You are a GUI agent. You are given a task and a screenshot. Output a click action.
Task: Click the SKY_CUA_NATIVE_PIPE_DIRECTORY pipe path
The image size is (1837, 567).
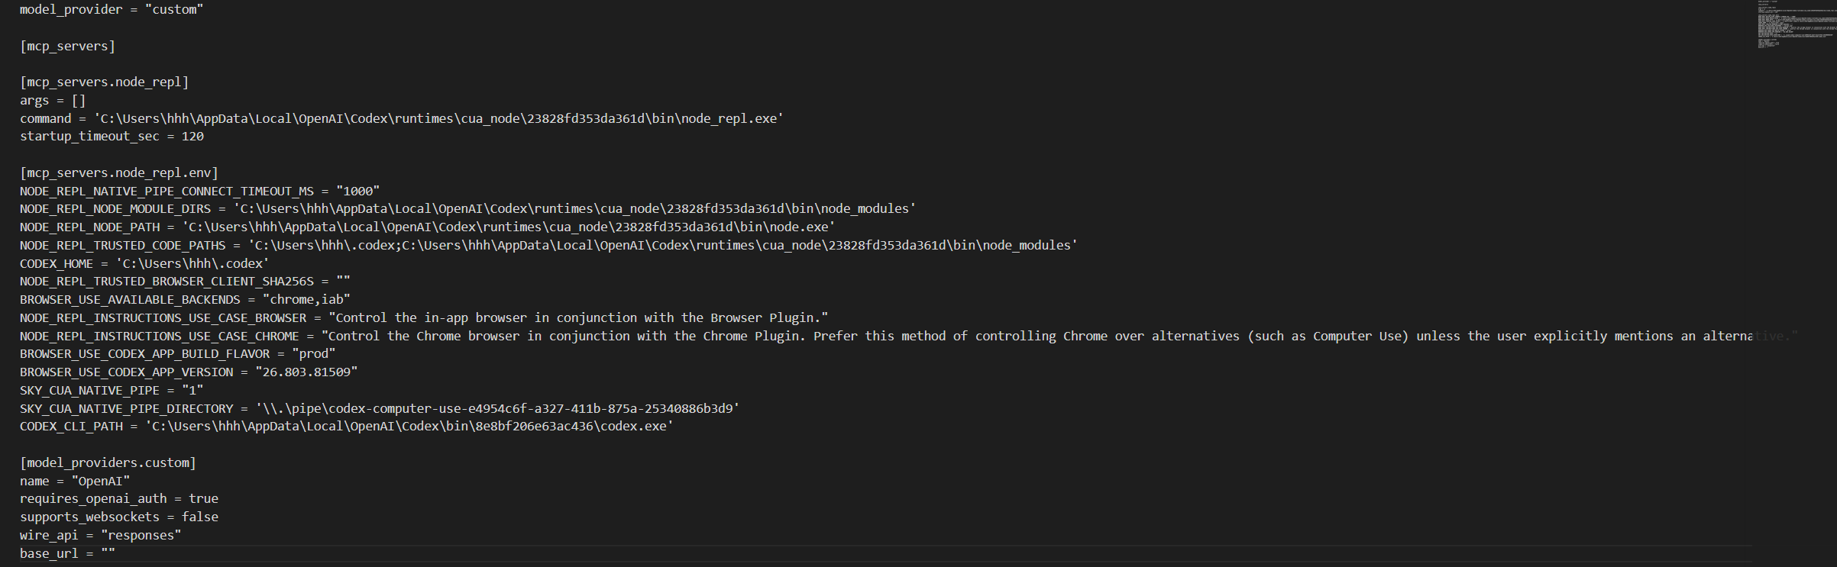(497, 409)
